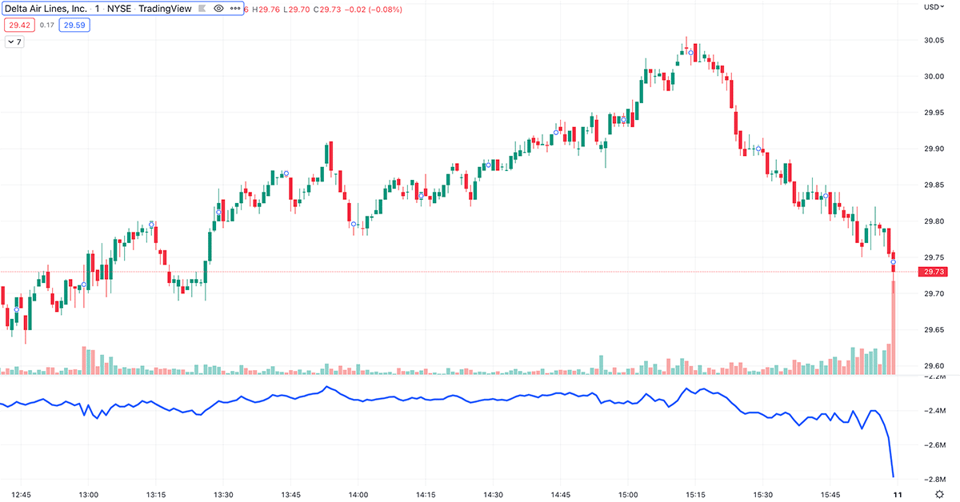Hide legend values using the eye icon
The height and width of the screenshot is (502, 960).
pos(218,9)
